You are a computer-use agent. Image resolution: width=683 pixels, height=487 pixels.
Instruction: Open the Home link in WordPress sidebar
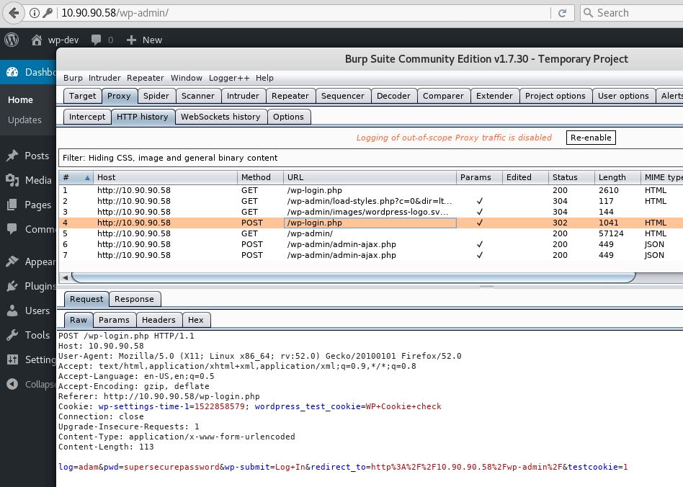(20, 99)
